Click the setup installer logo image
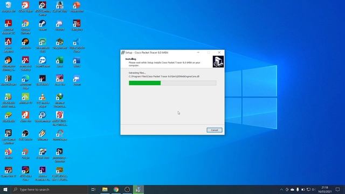This screenshot has height=194, width=345. click(x=218, y=61)
